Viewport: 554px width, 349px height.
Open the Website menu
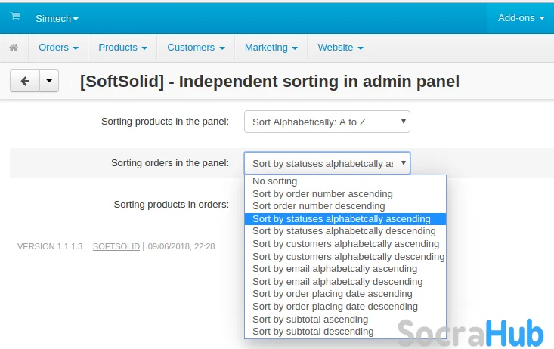tap(340, 48)
